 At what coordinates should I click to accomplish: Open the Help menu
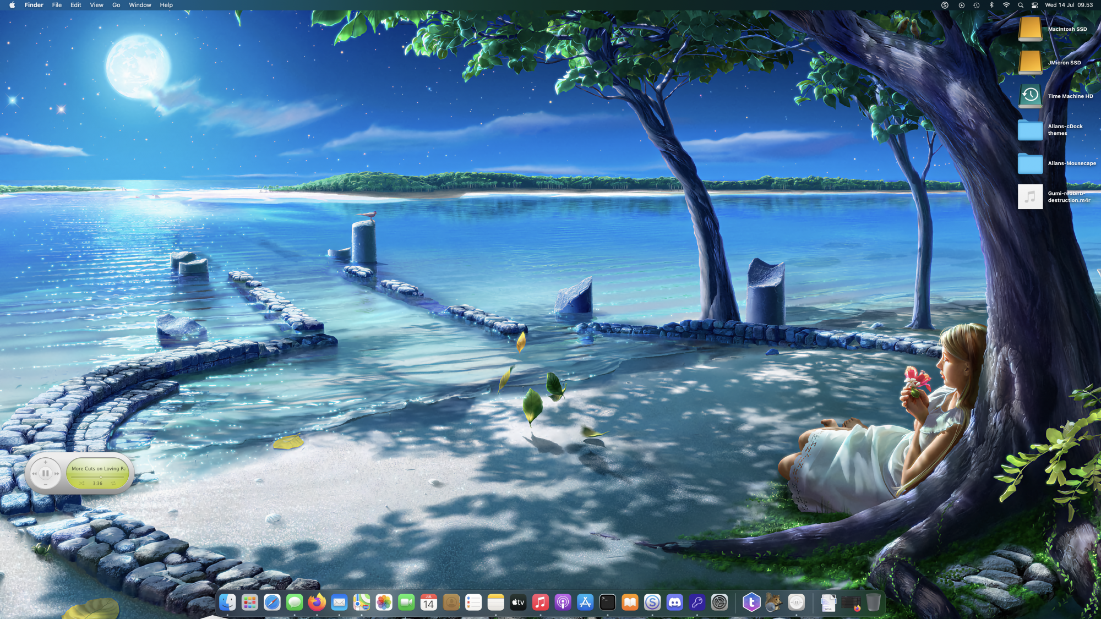point(166,5)
